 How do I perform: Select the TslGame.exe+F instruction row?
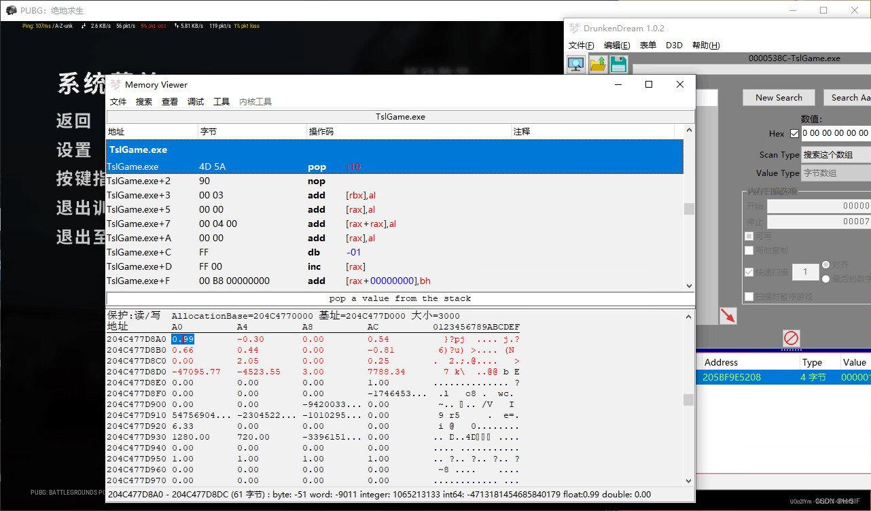pyautogui.click(x=395, y=281)
